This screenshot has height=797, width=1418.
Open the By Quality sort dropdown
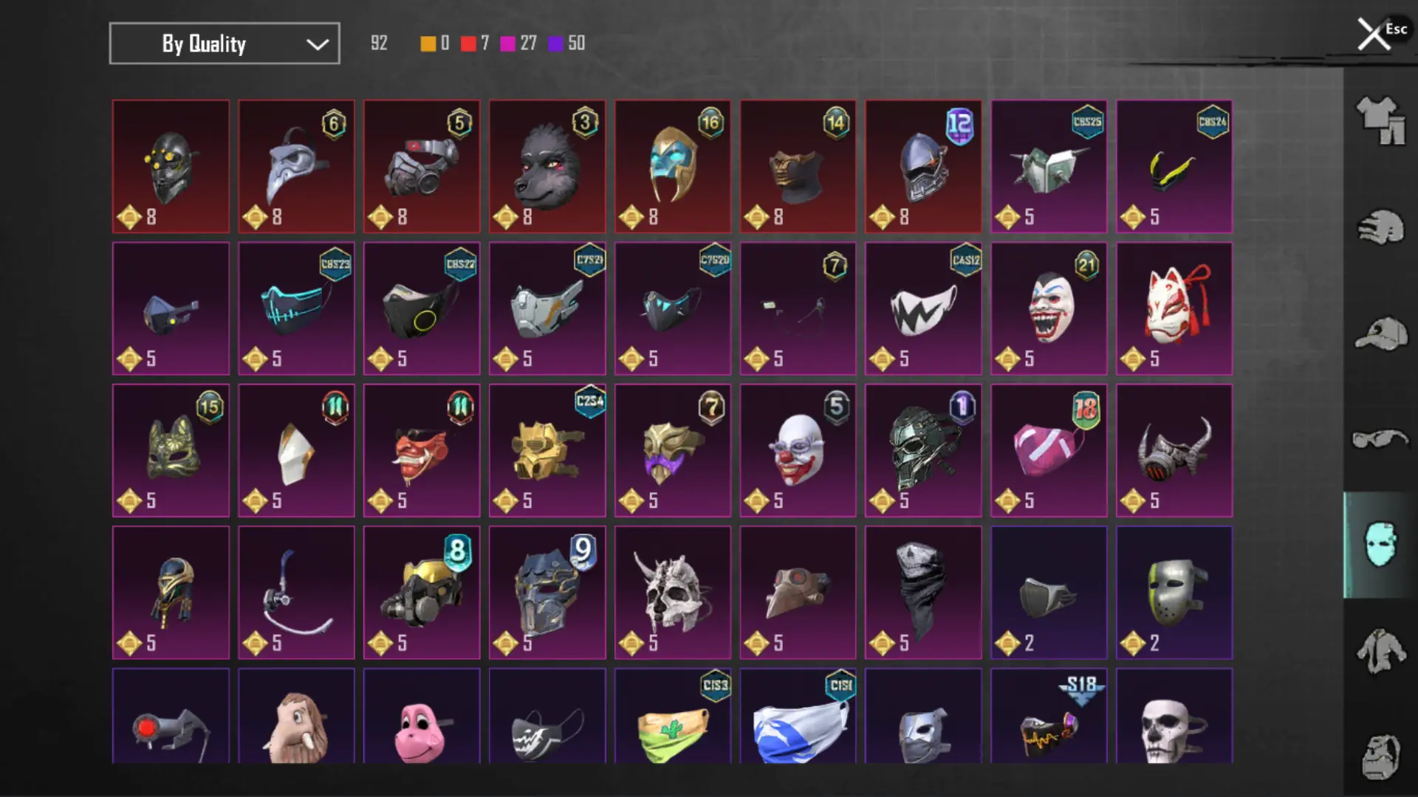coord(225,44)
